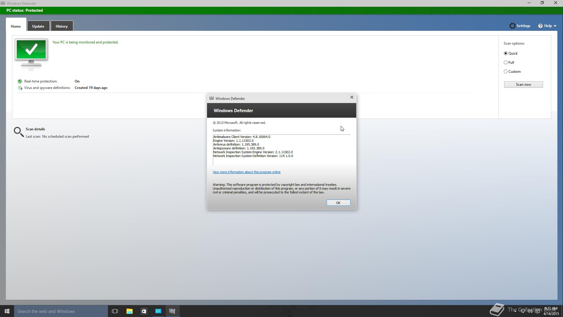Screen dimensions: 563x317
Task: Click 'PC status: Protected' banner text
Action: tap(25, 10)
